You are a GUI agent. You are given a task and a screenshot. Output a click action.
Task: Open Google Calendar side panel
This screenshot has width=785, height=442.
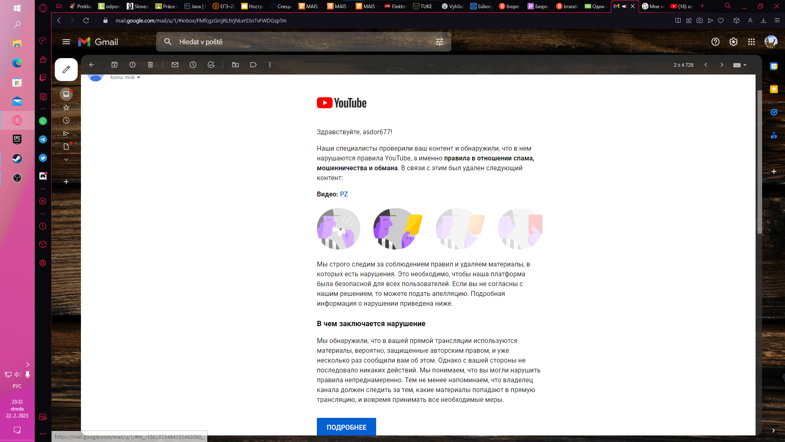pyautogui.click(x=774, y=66)
